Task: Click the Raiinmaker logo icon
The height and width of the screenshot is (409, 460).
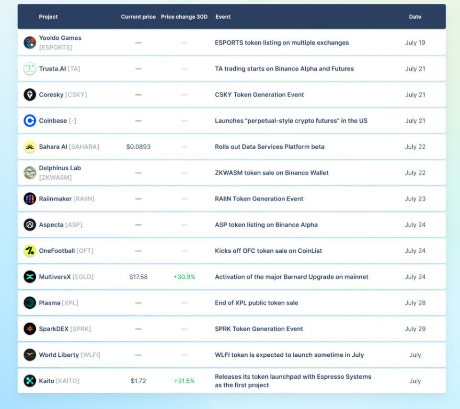Action: (x=30, y=199)
